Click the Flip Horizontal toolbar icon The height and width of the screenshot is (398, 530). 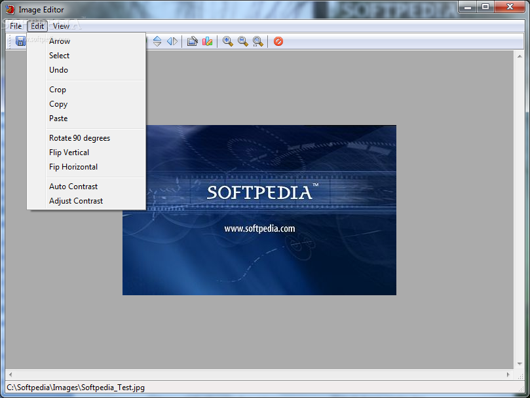(x=172, y=41)
